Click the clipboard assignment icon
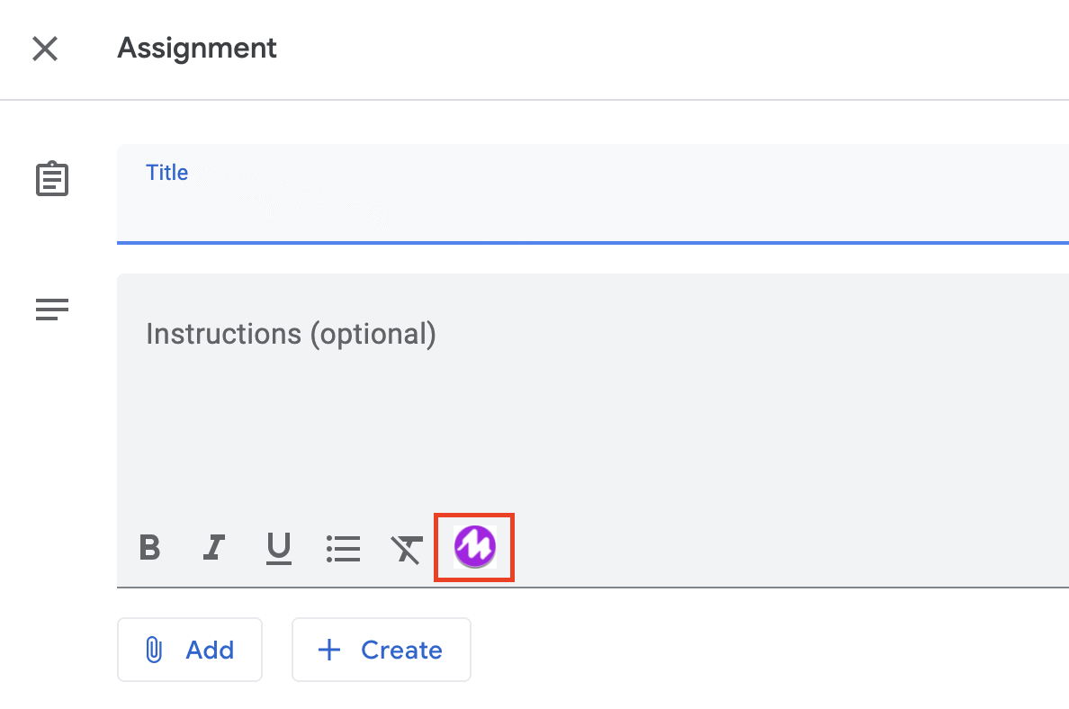Viewport: 1069px width, 709px height. pos(52,179)
